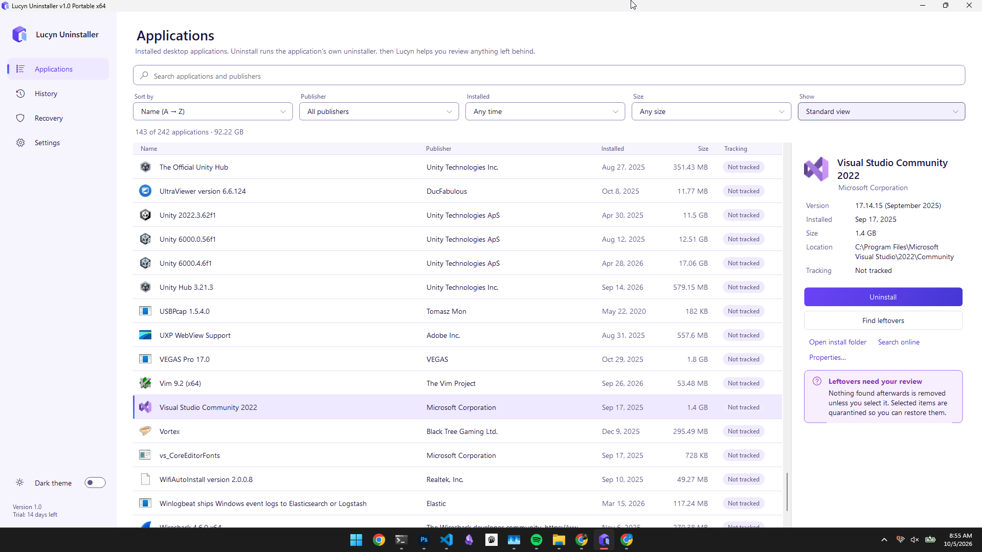Open the Settings section
This screenshot has width=982, height=552.
58,143
